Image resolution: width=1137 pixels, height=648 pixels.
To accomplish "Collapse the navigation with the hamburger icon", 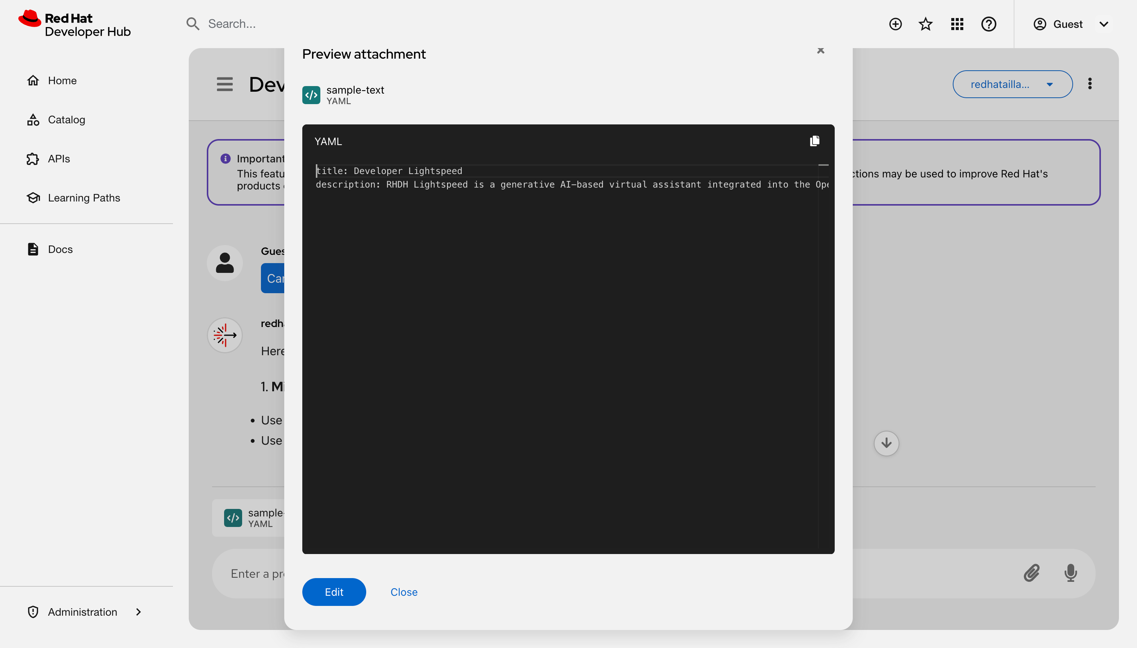I will [x=224, y=84].
